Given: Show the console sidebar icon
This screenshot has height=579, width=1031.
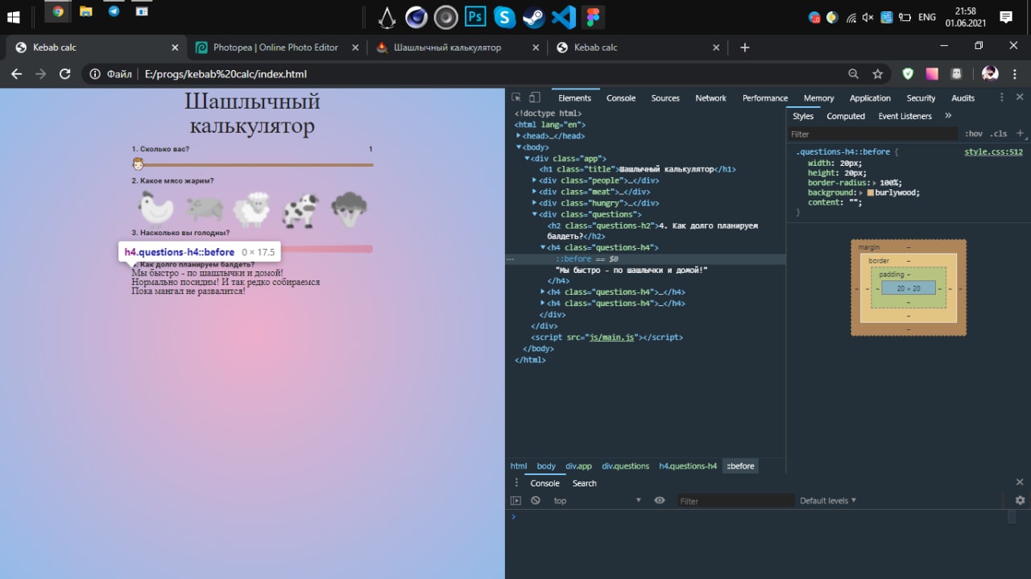Looking at the screenshot, I should [x=516, y=500].
